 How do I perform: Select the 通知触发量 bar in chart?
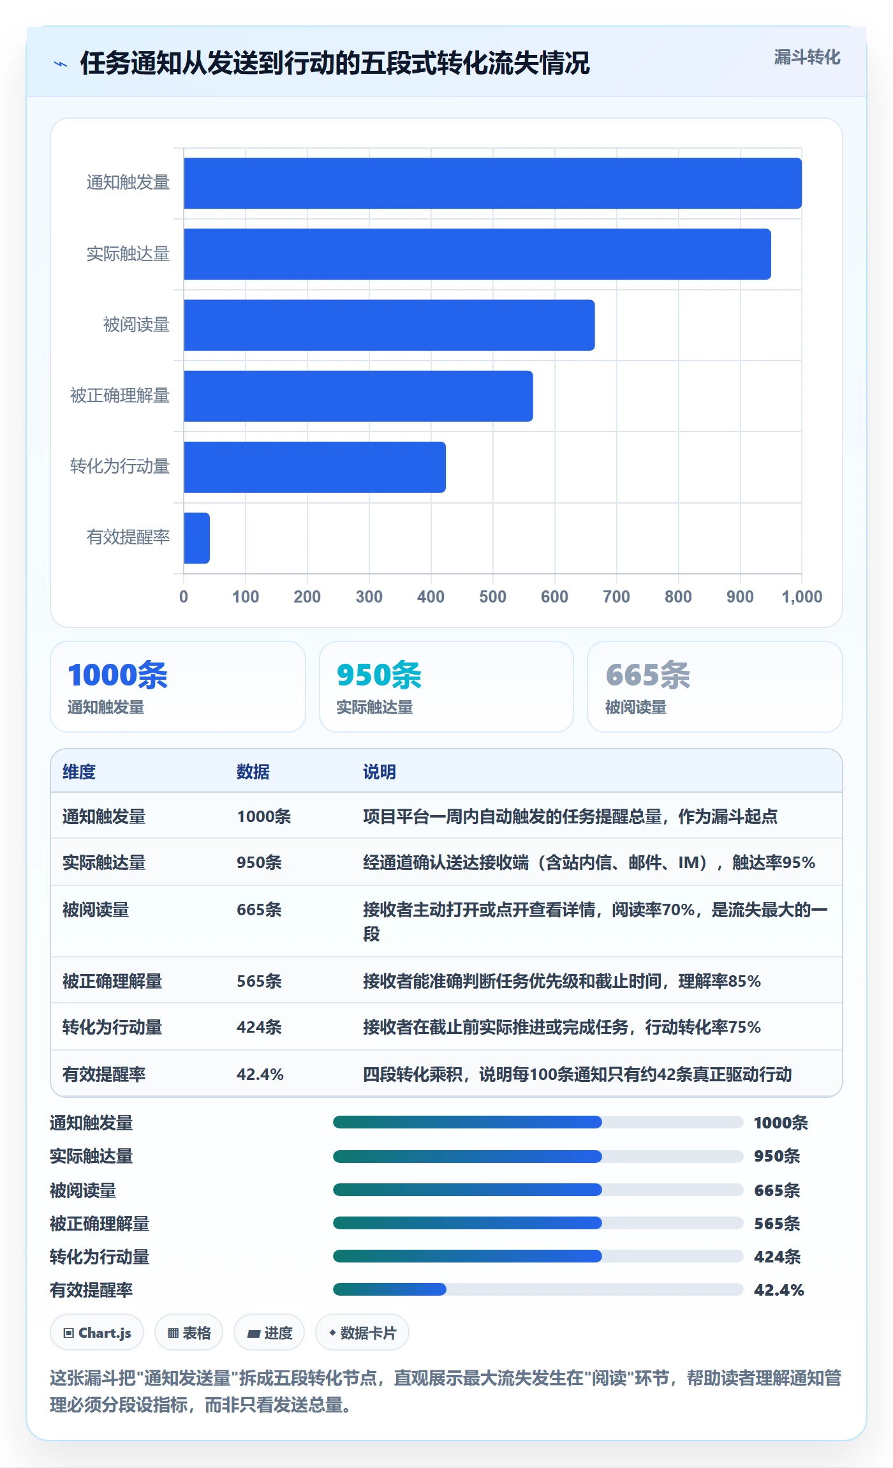click(492, 183)
